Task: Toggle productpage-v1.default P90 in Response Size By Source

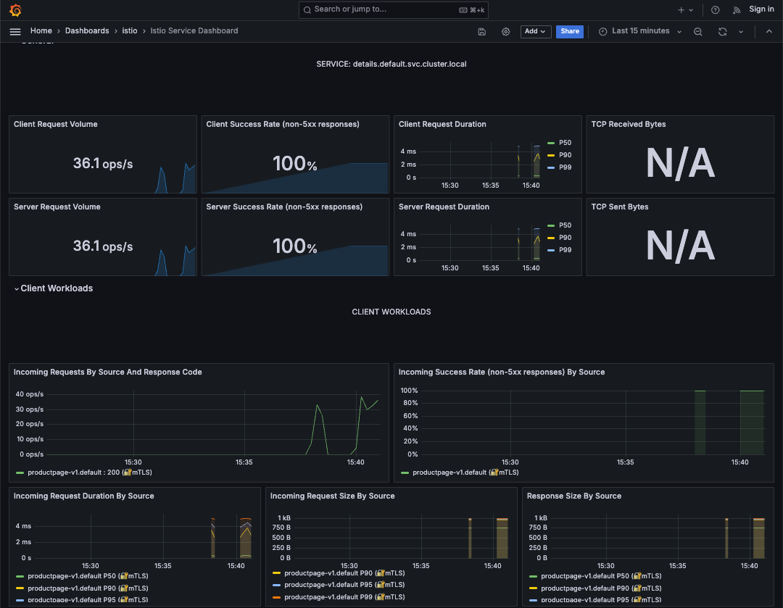Action: [601, 588]
